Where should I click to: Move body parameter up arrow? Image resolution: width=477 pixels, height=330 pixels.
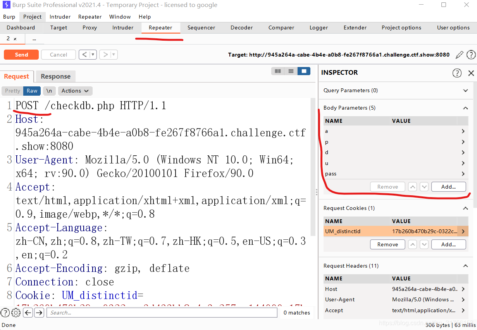point(413,187)
